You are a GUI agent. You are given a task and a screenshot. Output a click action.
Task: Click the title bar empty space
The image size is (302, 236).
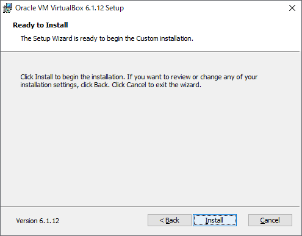click(203, 8)
